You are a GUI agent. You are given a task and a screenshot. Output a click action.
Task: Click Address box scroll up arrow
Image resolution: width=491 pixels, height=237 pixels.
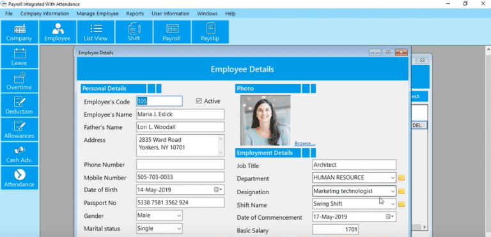click(221, 139)
